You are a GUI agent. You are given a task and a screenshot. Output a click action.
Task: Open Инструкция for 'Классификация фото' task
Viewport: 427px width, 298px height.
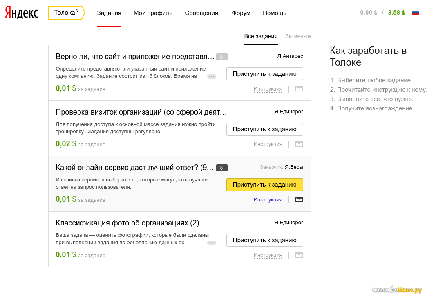pos(268,255)
